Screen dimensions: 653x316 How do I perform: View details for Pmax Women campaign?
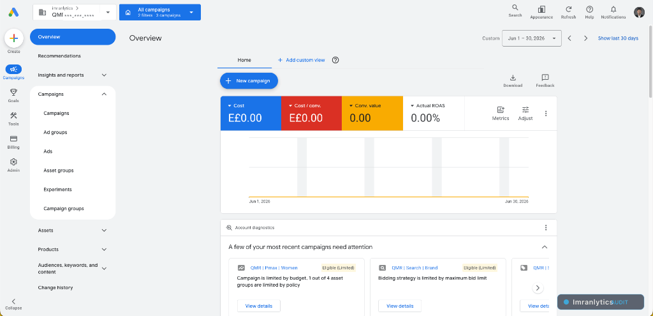(259, 306)
